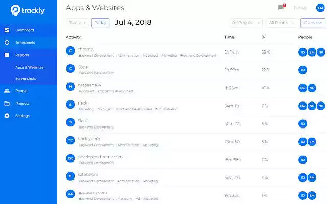Open the Code activity name
This screenshot has height=204, width=327.
pos(83,67)
